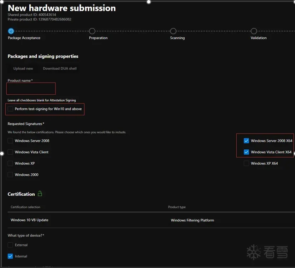Check the Windows XP X64 checkbox
This screenshot has width=295, height=268.
coord(246,163)
